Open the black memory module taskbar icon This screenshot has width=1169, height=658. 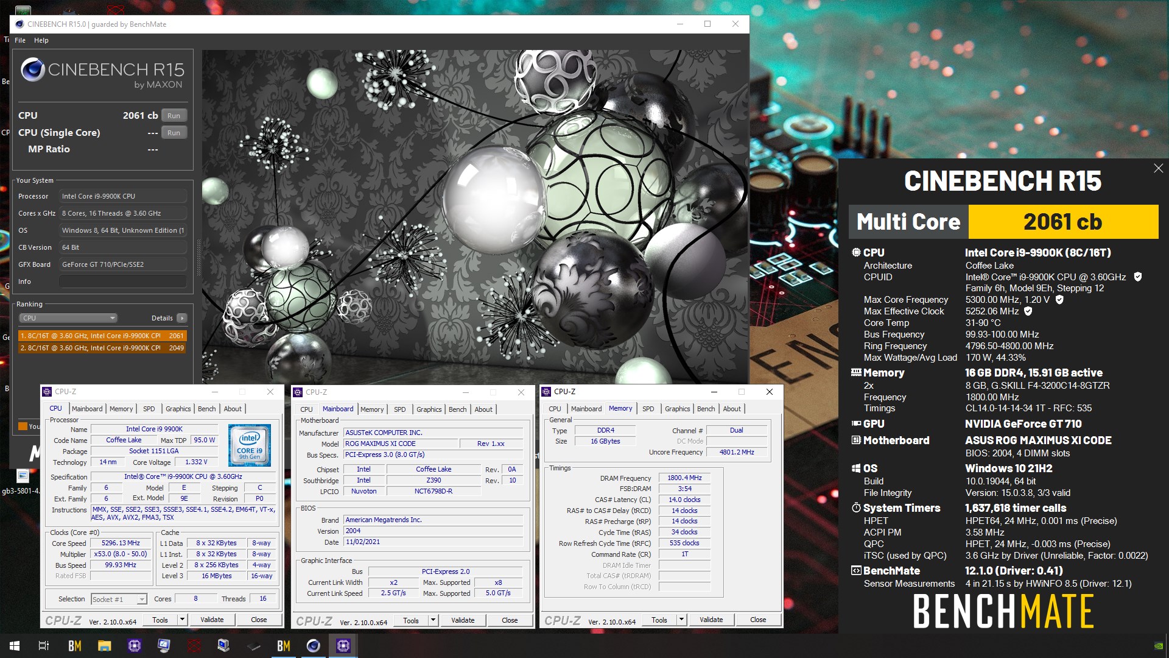coord(253,646)
